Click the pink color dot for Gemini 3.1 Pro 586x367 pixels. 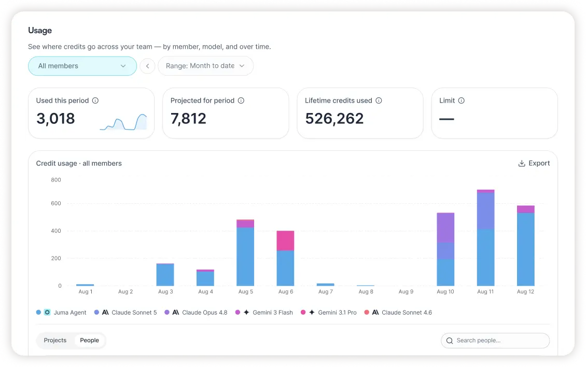(x=303, y=313)
